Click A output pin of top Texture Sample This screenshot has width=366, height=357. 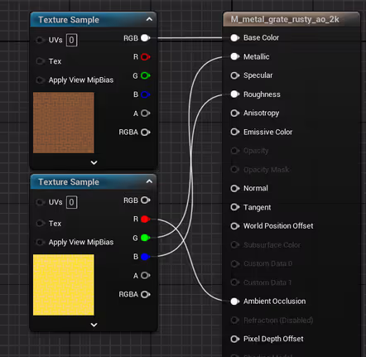click(x=146, y=113)
